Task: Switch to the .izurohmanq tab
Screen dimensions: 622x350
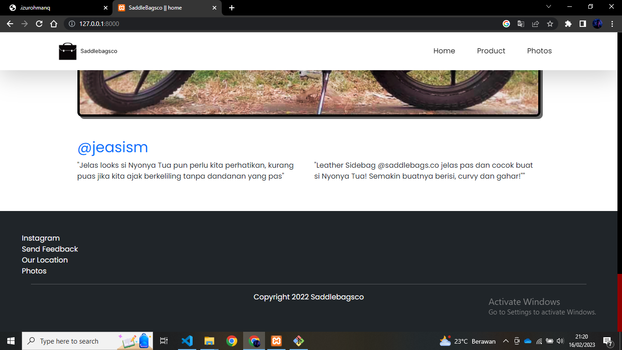Action: [56, 8]
